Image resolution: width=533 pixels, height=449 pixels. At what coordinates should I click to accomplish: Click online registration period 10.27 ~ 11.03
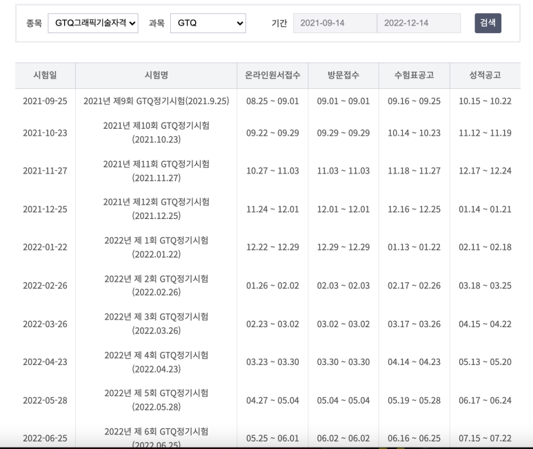click(272, 171)
